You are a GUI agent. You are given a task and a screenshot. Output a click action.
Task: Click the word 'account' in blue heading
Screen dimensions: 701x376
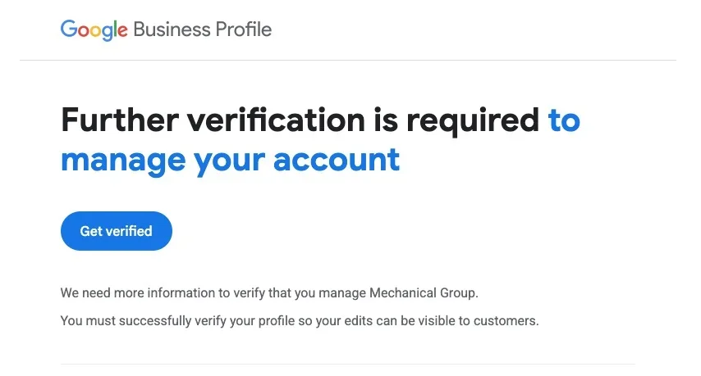pyautogui.click(x=337, y=160)
